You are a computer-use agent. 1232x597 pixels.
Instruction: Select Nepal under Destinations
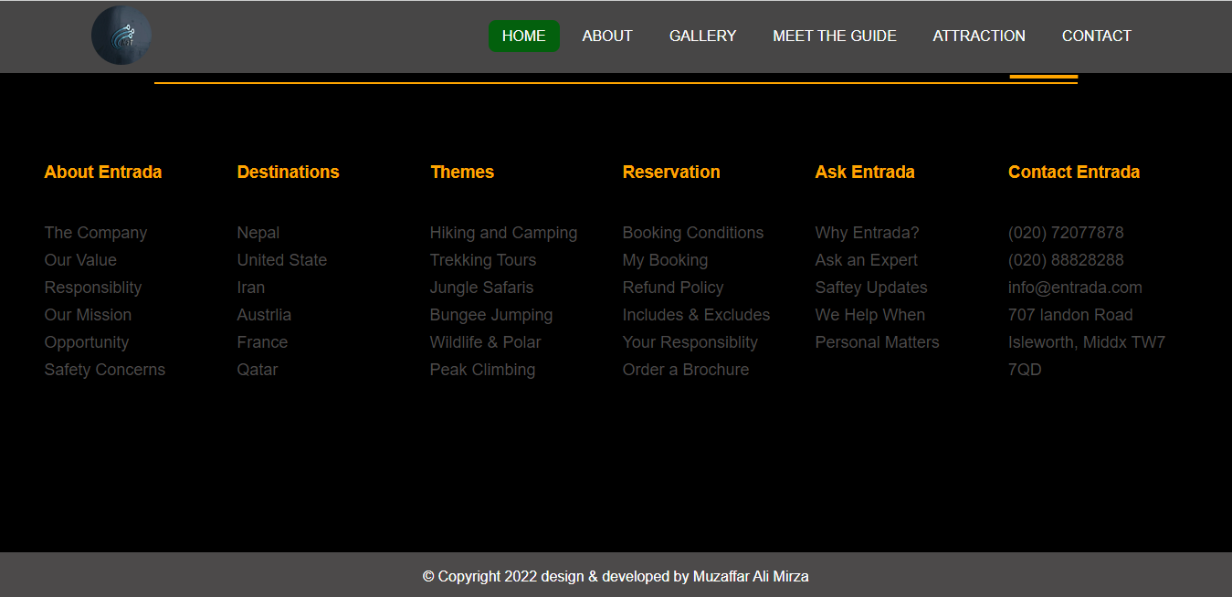[258, 233]
